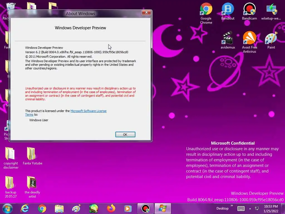
Task: Launch Google Chrome from the taskbar
Action: [x=42, y=208]
